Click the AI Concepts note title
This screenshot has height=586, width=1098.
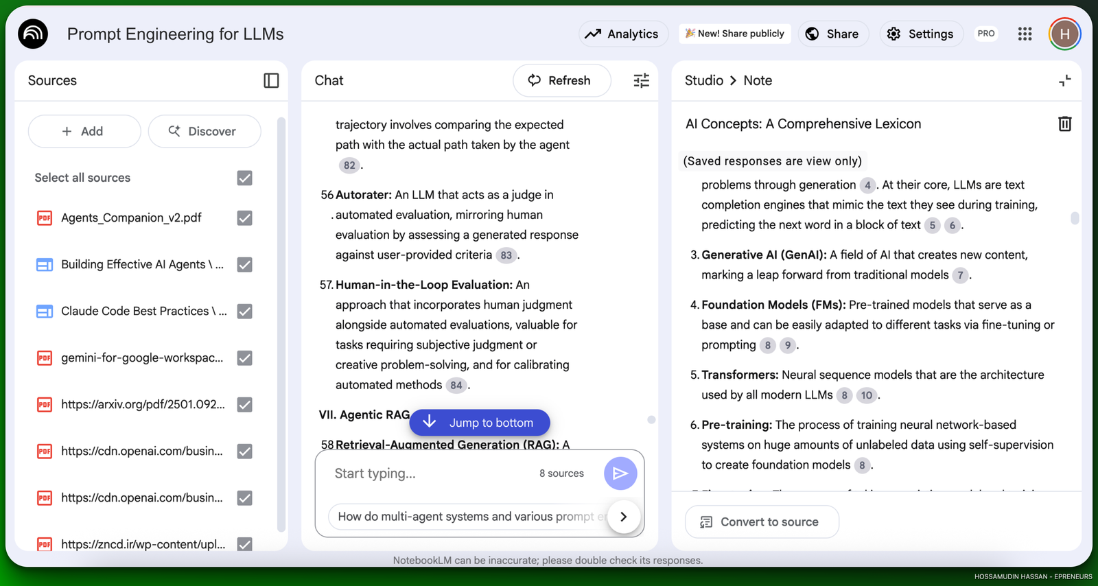803,124
